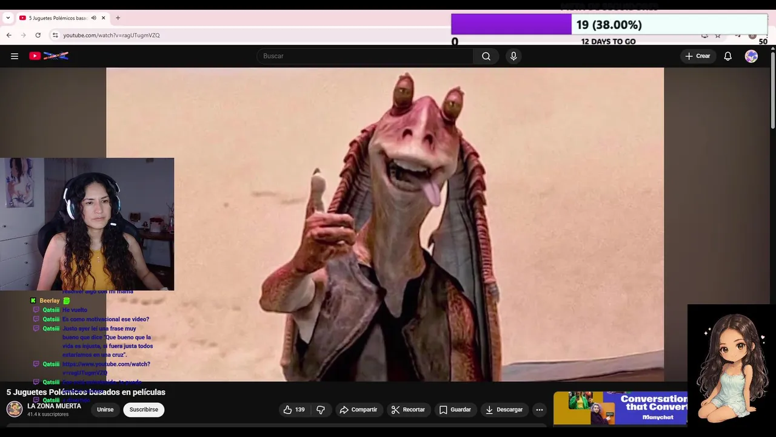The image size is (776, 437).
Task: Go back in browser history
Action: pyautogui.click(x=9, y=35)
